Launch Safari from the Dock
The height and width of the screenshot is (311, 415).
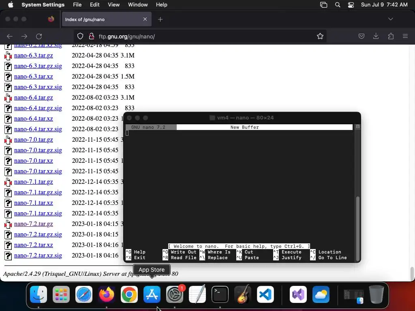click(84, 294)
